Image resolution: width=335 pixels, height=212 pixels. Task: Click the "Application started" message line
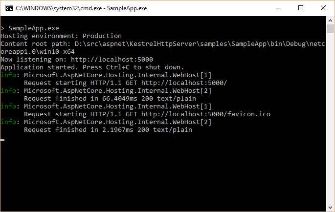click(92, 67)
